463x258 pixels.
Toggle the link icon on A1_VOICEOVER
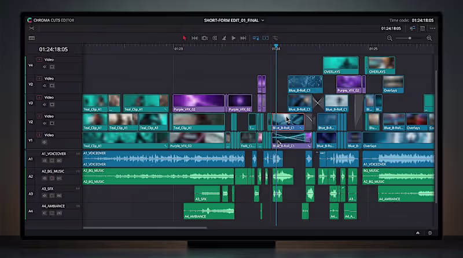point(60,161)
